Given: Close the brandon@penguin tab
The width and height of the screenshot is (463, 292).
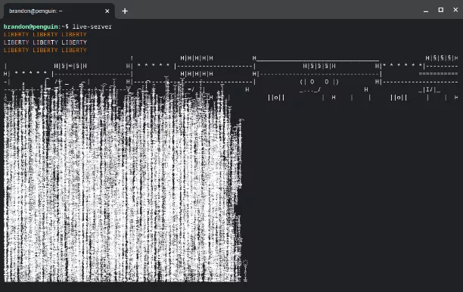Looking at the screenshot, I should pos(107,11).
